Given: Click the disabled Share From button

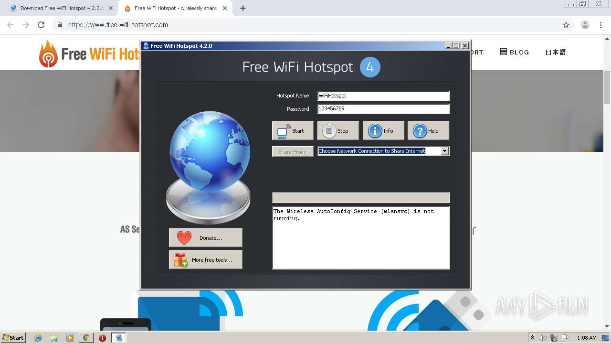Looking at the screenshot, I should [x=293, y=151].
